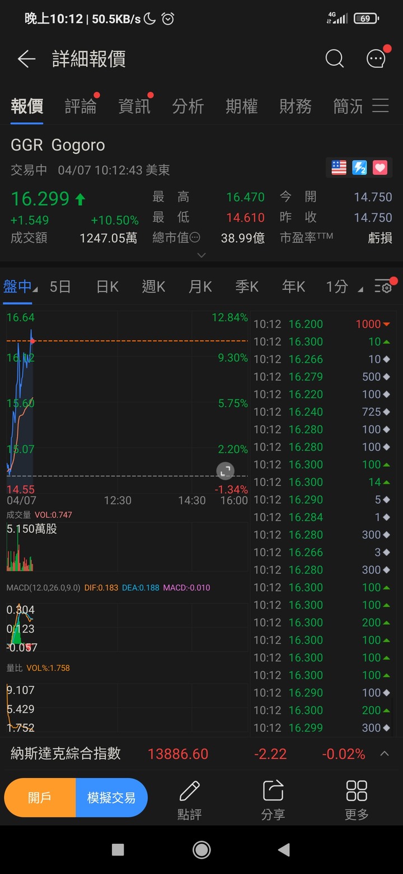This screenshot has width=403, height=874.
Task: Expand quote details with down chevron
Action: pos(201,255)
